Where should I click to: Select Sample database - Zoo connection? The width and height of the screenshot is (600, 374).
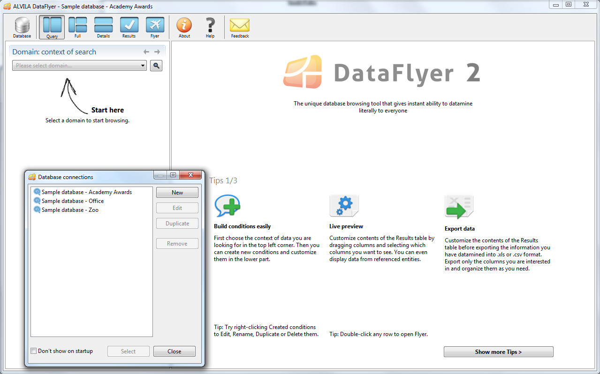66,210
